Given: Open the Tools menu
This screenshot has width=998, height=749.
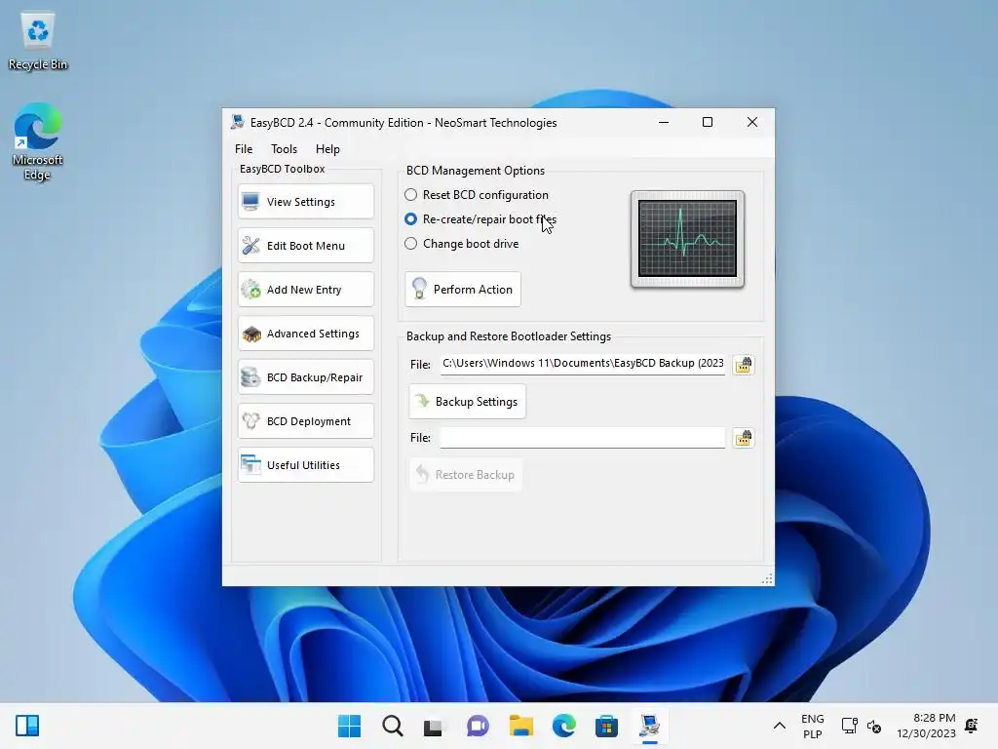Looking at the screenshot, I should [284, 149].
